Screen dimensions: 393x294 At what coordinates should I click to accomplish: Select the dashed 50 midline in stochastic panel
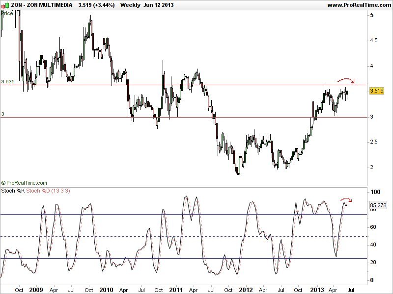(x=183, y=236)
